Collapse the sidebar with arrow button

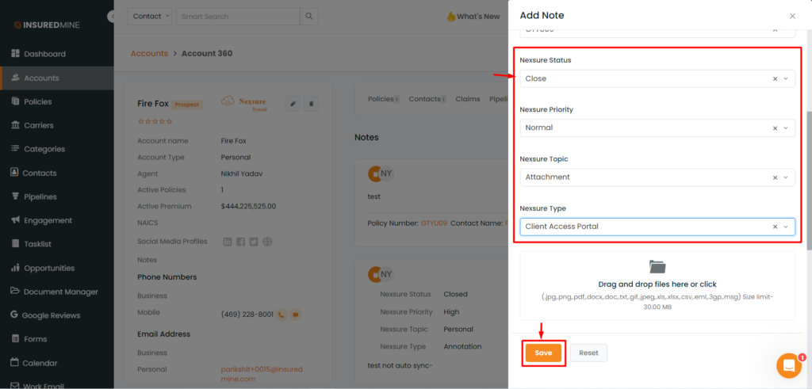(x=113, y=17)
